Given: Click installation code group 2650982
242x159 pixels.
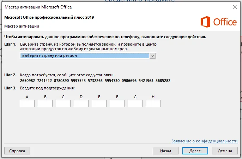Looking at the screenshot, I should [x=28, y=81].
